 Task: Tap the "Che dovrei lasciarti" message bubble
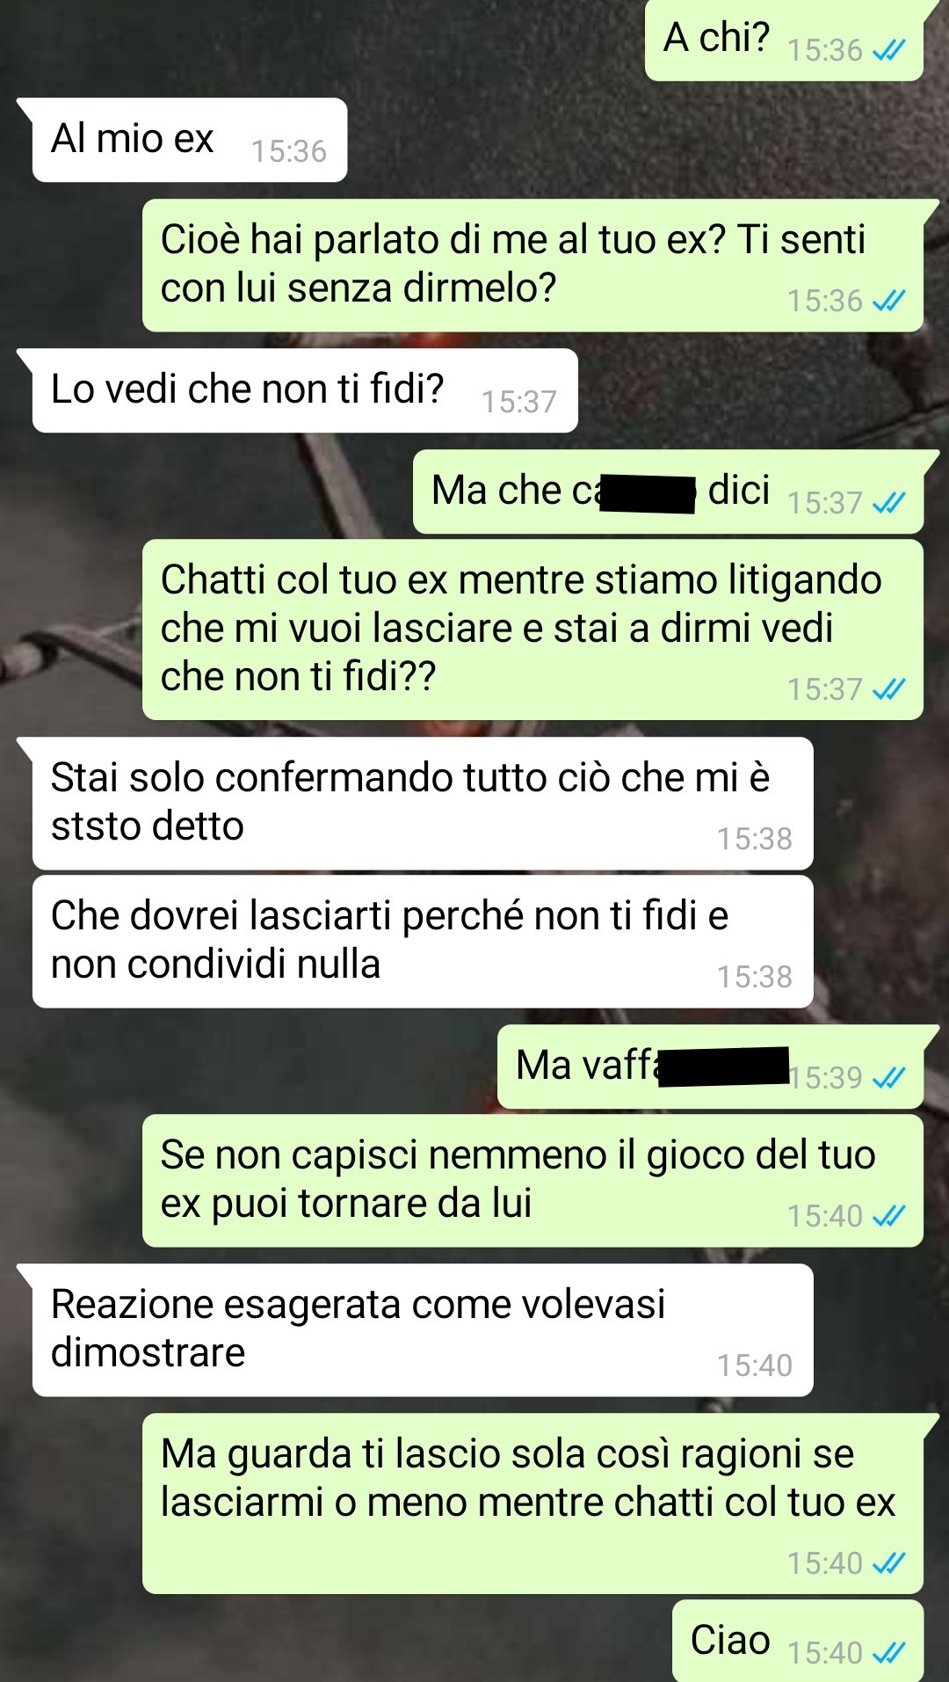(423, 941)
